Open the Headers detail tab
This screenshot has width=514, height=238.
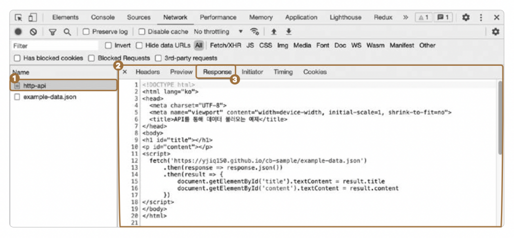pyautogui.click(x=148, y=72)
